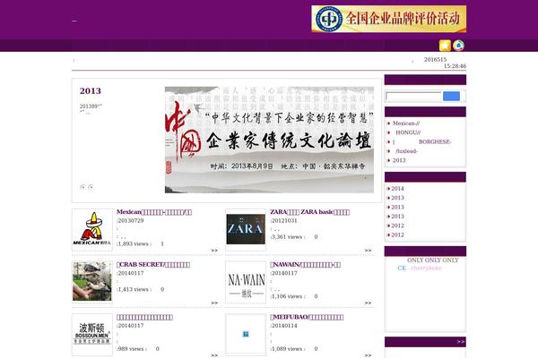Click the cherrykoko tag link
The image size is (538, 358).
coord(426,268)
